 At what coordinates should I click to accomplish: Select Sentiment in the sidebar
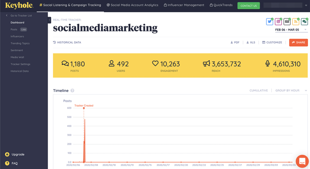tap(17, 50)
